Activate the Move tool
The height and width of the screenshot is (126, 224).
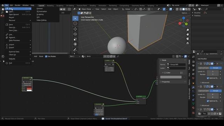(x=75, y=29)
